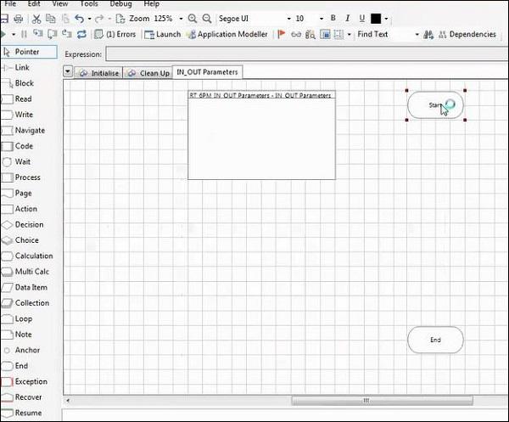
Task: Click the Print icon in toolbar
Action: pyautogui.click(x=19, y=19)
